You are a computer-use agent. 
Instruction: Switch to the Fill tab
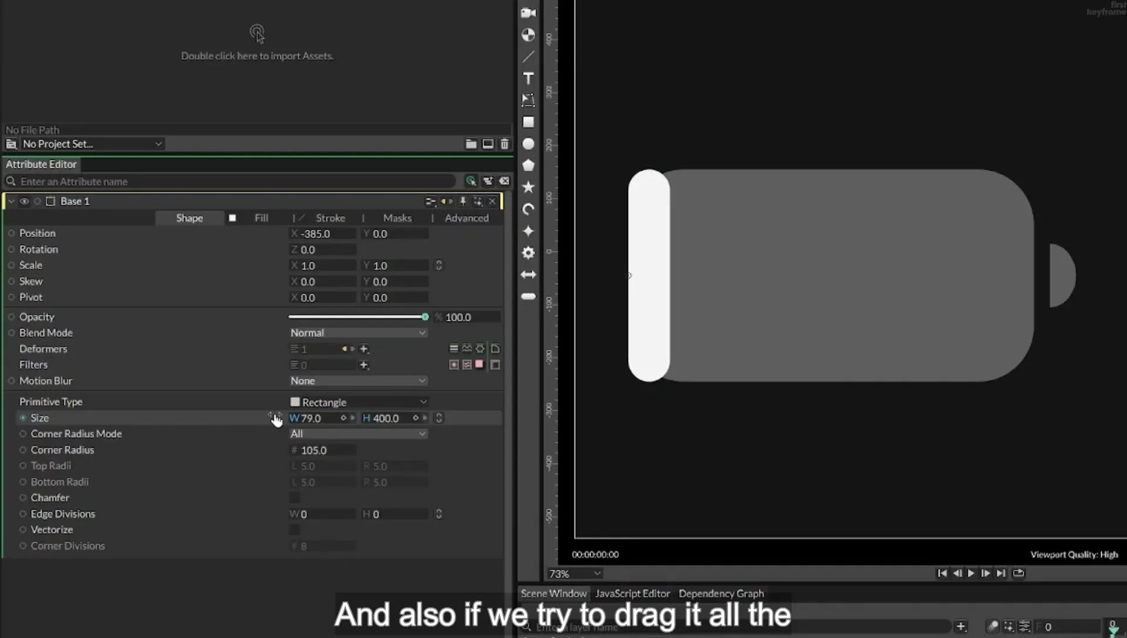point(261,218)
